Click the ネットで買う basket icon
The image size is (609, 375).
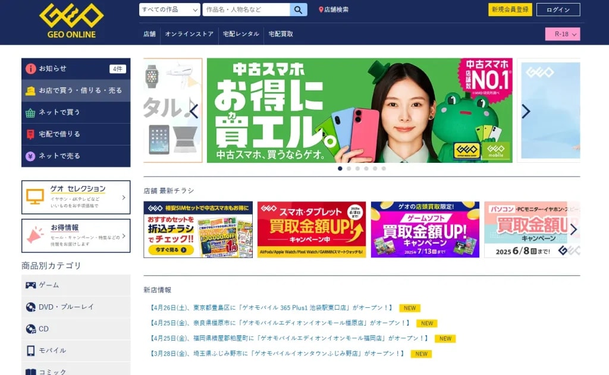(30, 112)
